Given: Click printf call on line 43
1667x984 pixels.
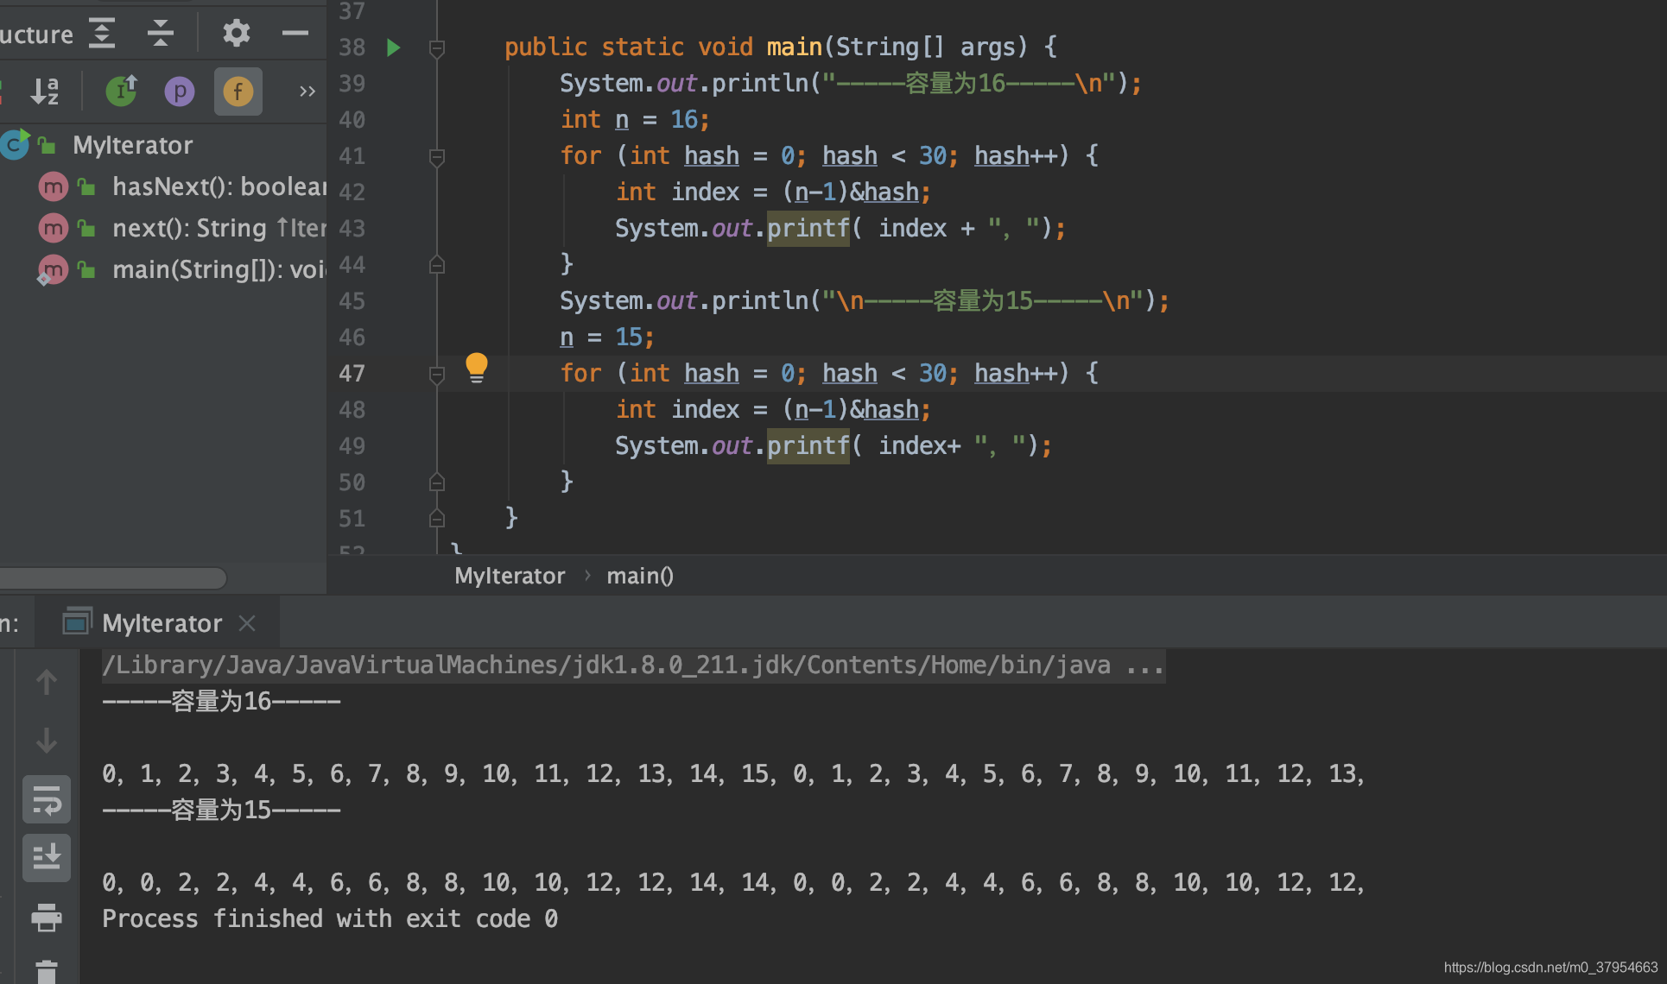Looking at the screenshot, I should (808, 229).
